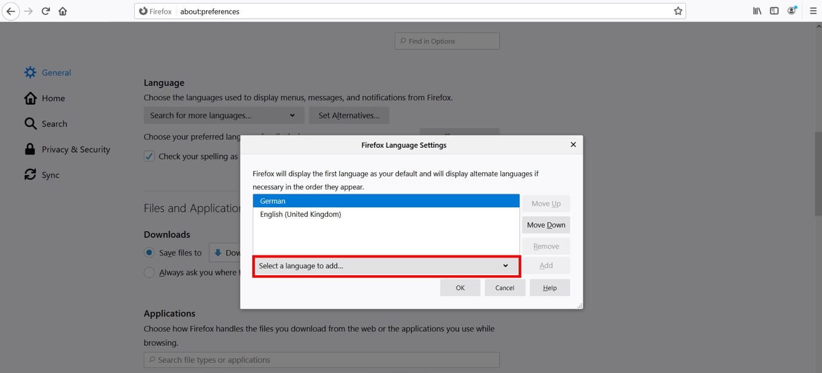
Task: Click the page vertical scrollbar thumb
Action: [x=818, y=173]
